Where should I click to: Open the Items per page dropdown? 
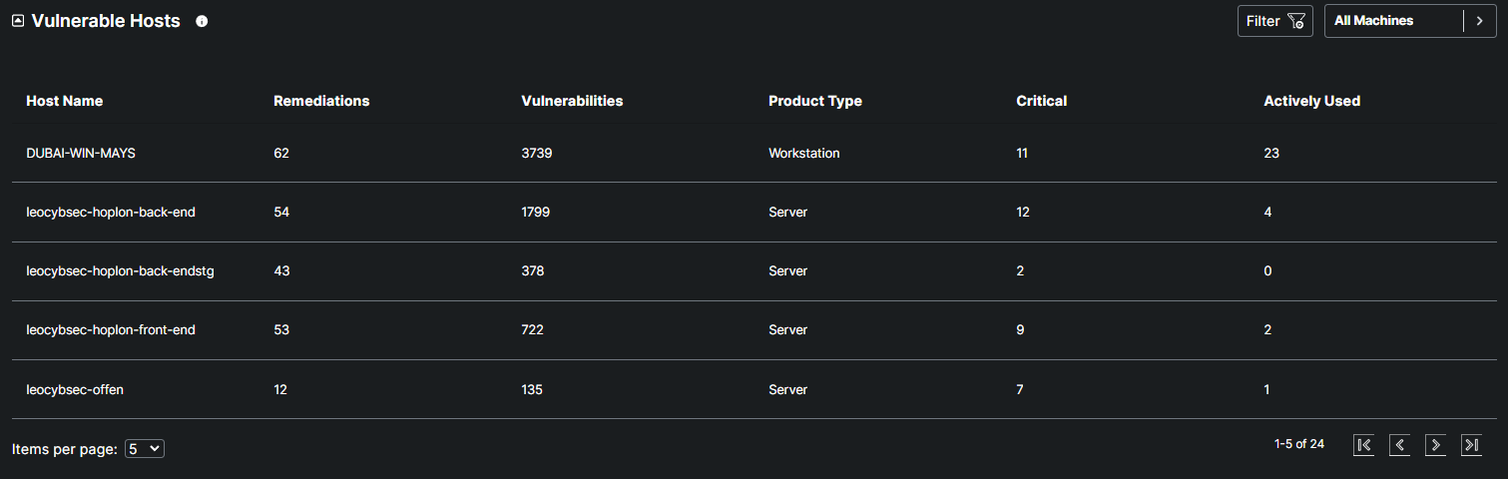[x=145, y=449]
